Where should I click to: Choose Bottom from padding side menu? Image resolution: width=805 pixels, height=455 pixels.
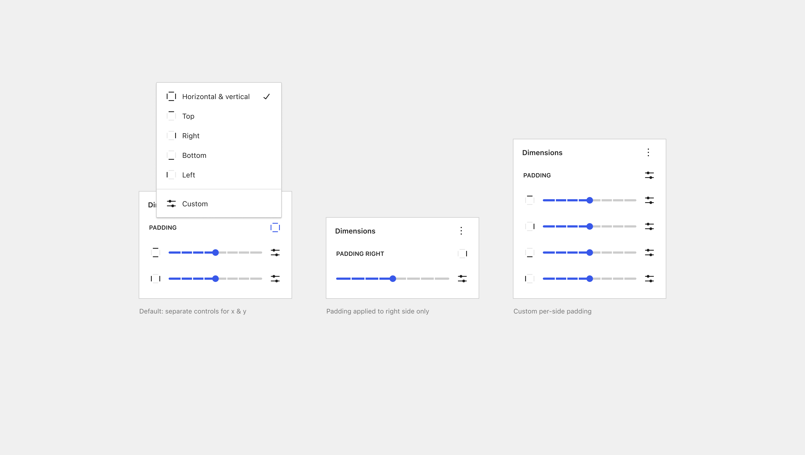click(x=194, y=155)
